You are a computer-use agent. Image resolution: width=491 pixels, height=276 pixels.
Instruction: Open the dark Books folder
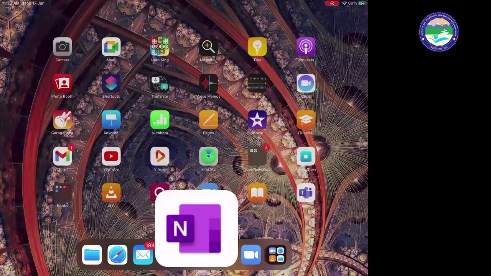coord(63,192)
